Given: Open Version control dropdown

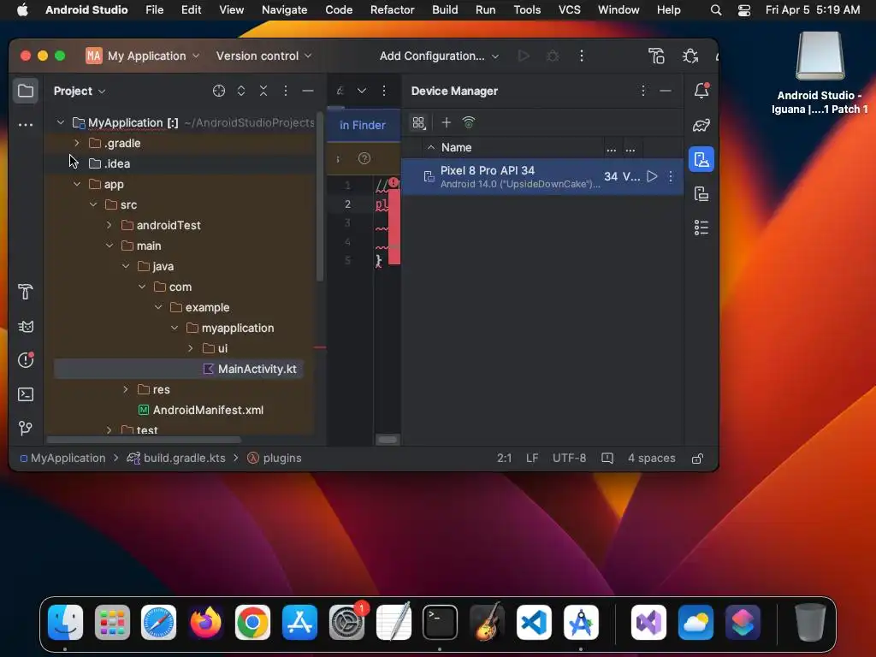Looking at the screenshot, I should (x=263, y=56).
